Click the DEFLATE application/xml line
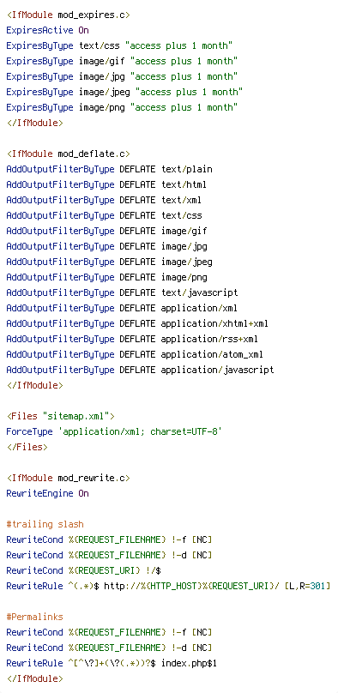Viewport: 338px width, 693px height. [122, 309]
